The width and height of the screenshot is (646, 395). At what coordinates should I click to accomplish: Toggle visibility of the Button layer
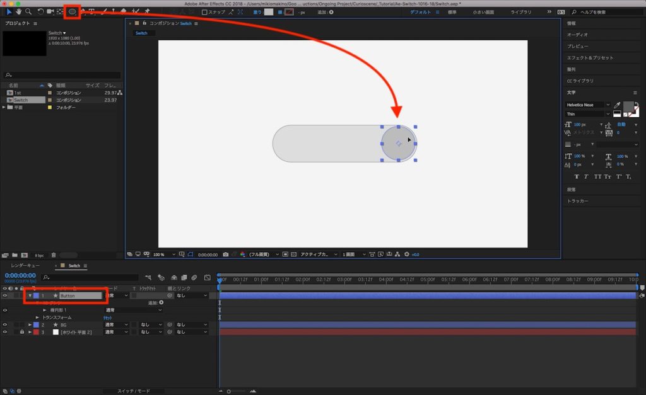(5, 295)
